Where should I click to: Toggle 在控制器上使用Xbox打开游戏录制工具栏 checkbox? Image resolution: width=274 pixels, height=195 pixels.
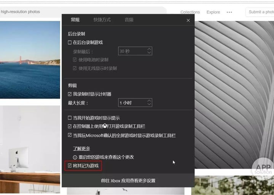coord(70,126)
